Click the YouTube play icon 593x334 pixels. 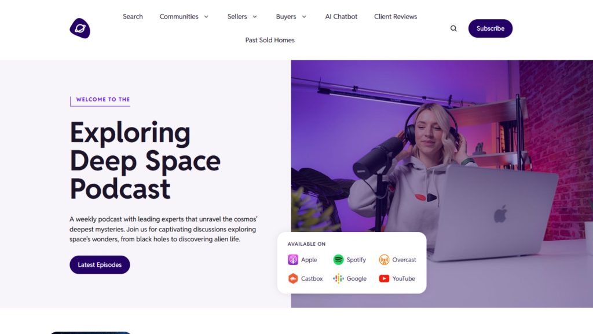coord(384,278)
